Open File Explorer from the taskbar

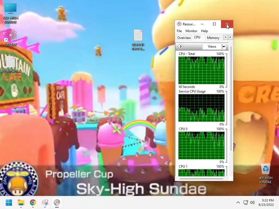point(21,202)
